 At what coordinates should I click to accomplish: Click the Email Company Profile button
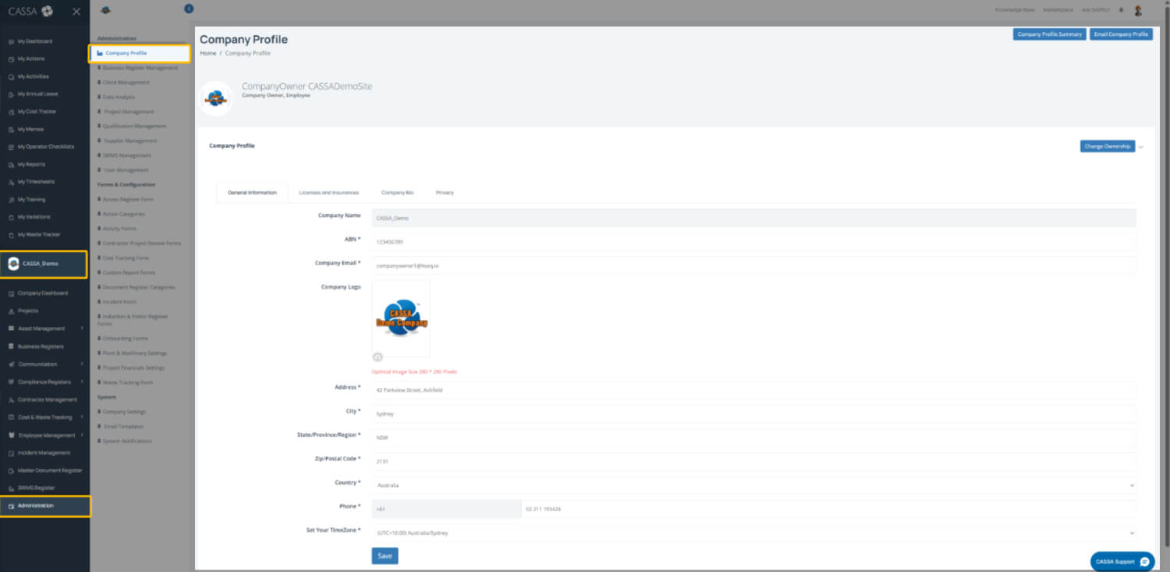click(x=1121, y=34)
